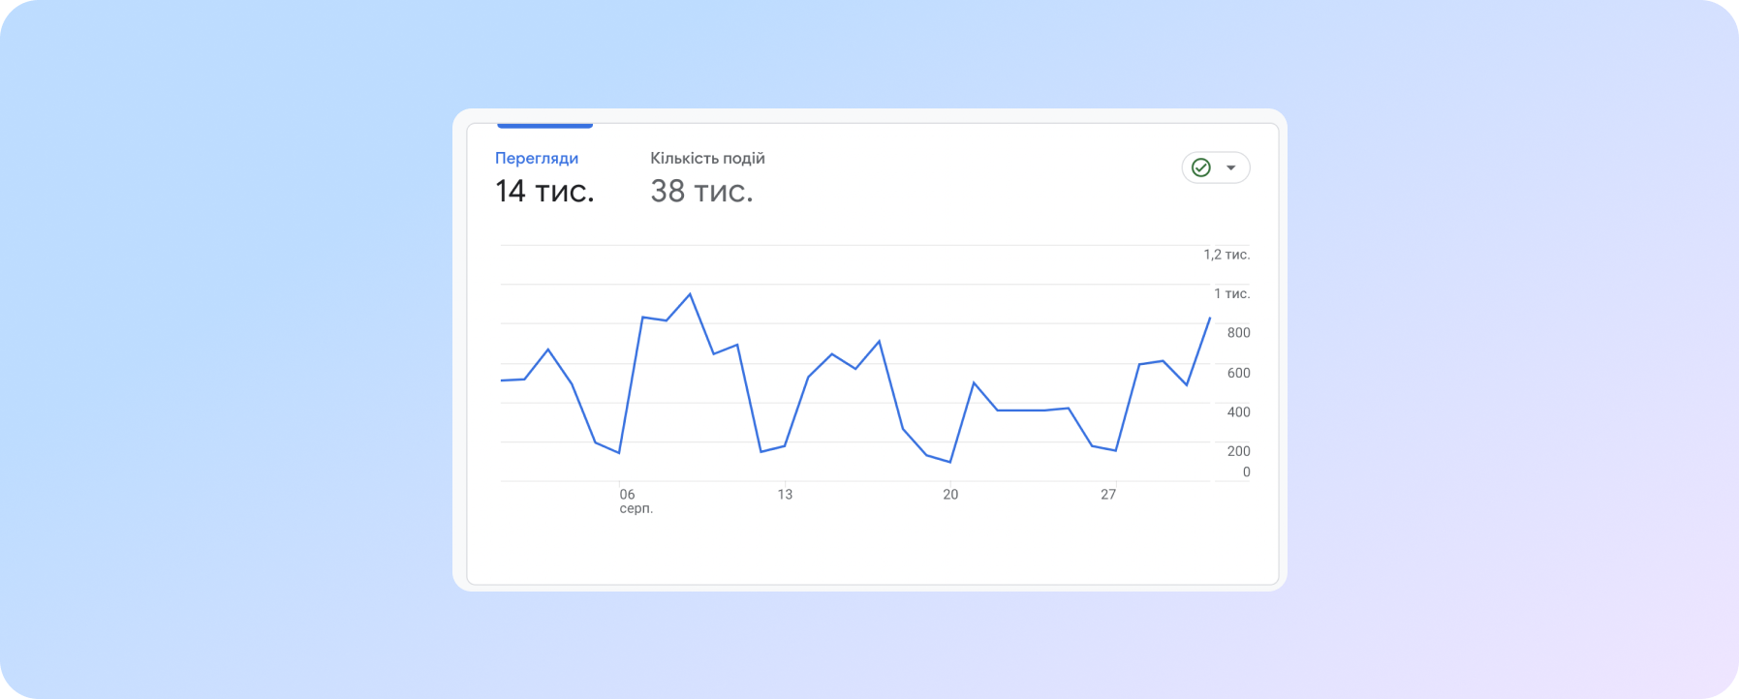Click the 1,2 тис. axis label

pos(1227,255)
